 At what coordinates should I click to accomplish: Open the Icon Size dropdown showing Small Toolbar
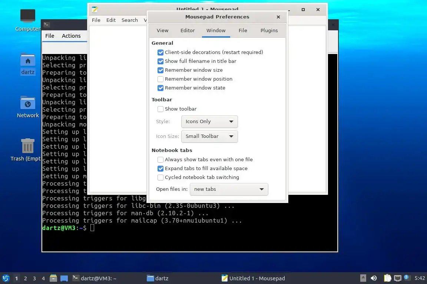pyautogui.click(x=209, y=136)
